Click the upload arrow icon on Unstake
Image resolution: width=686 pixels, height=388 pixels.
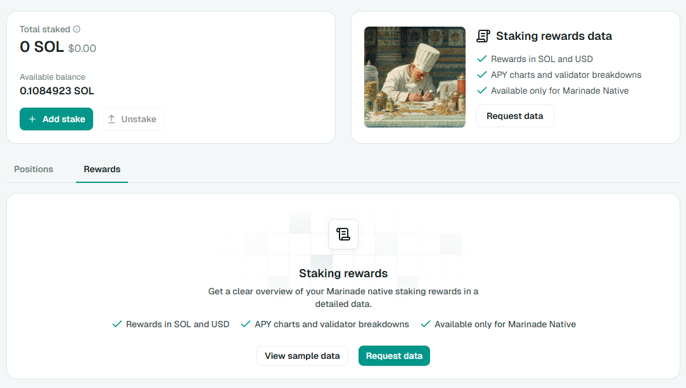coord(111,119)
